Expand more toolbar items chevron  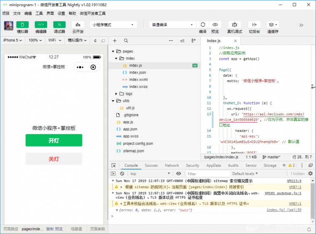(301, 25)
